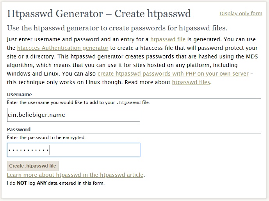
Task: Open "Learn more about htpasswd" article link
Action: pyautogui.click(x=75, y=175)
